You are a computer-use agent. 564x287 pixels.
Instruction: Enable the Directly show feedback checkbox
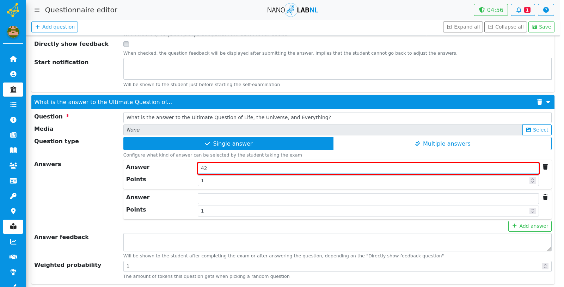pyautogui.click(x=126, y=44)
